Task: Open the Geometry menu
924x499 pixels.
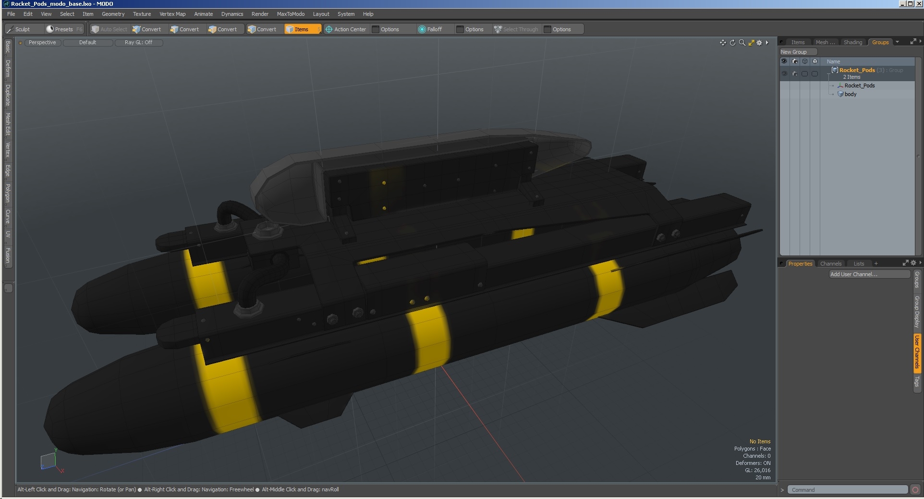Action: coord(113,14)
